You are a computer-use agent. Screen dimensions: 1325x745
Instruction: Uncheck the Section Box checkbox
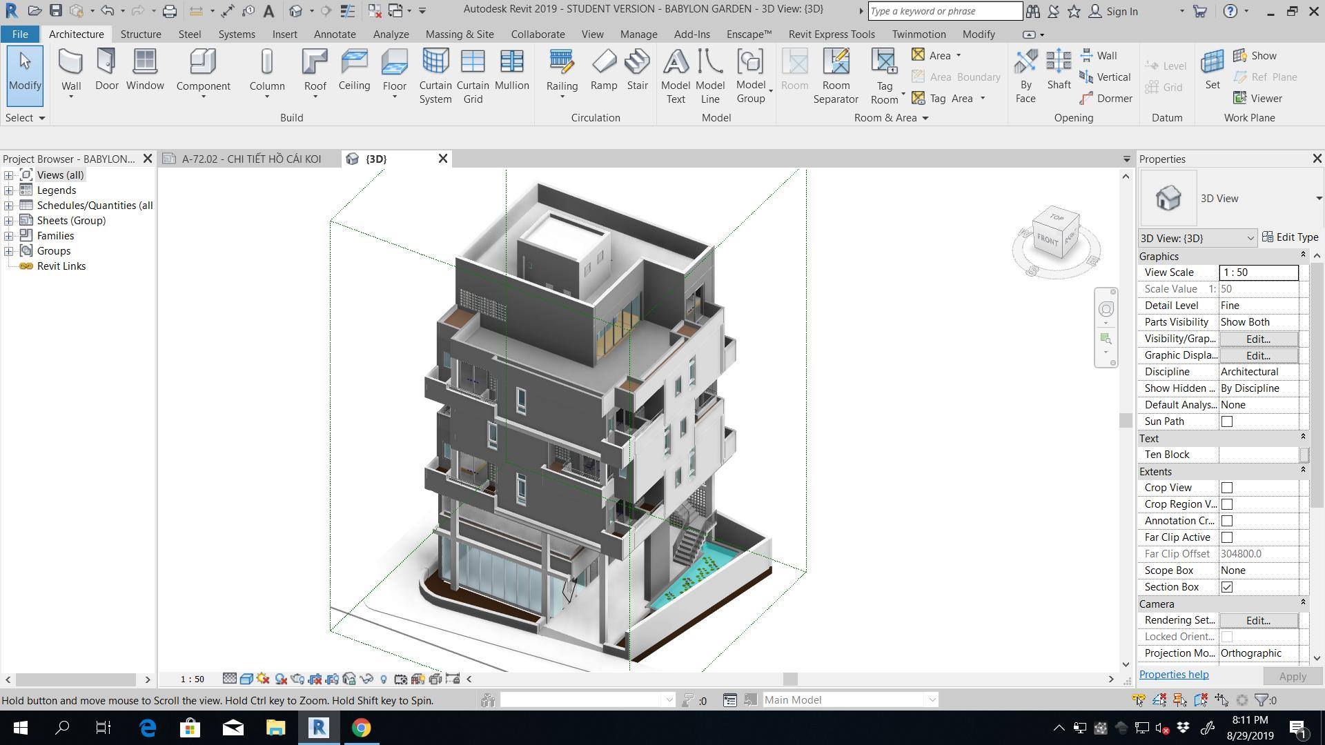tap(1226, 587)
